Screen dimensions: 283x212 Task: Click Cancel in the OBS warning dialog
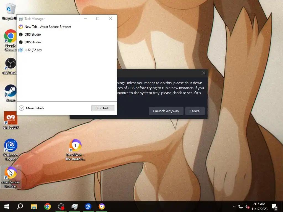(x=195, y=111)
